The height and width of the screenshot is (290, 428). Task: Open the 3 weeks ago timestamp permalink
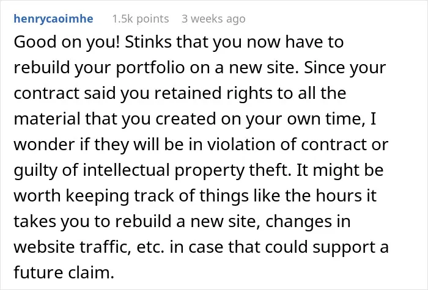[x=213, y=19]
